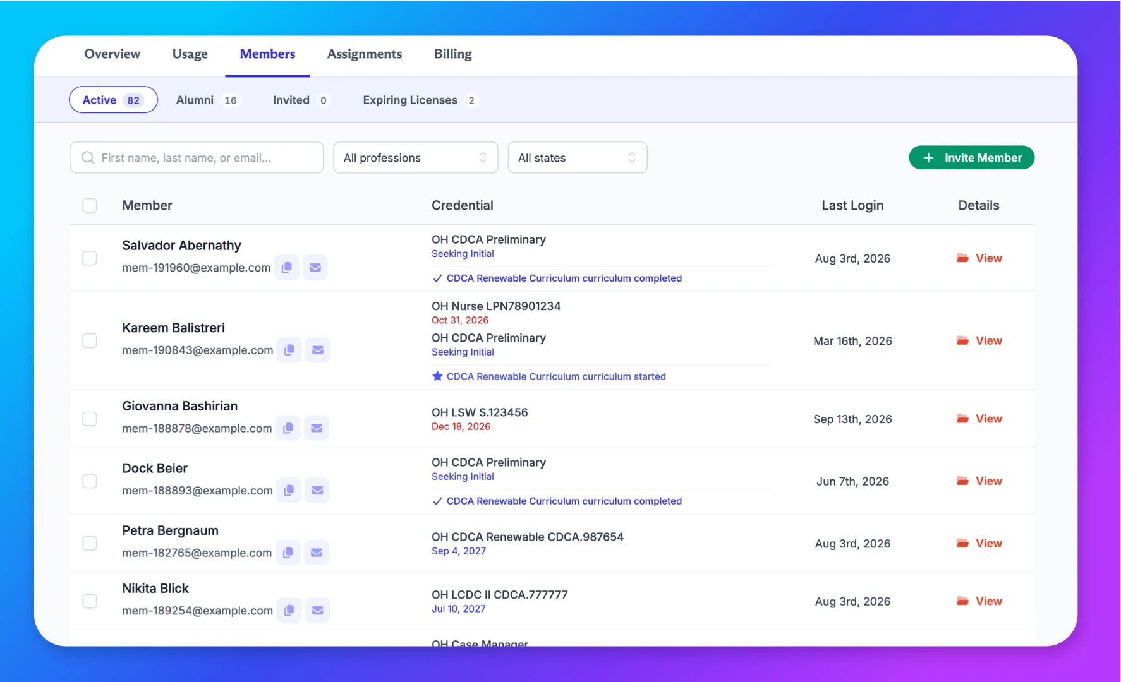The image size is (1121, 682).
Task: Open Petra Bergnaum's details view
Action: [x=979, y=544]
